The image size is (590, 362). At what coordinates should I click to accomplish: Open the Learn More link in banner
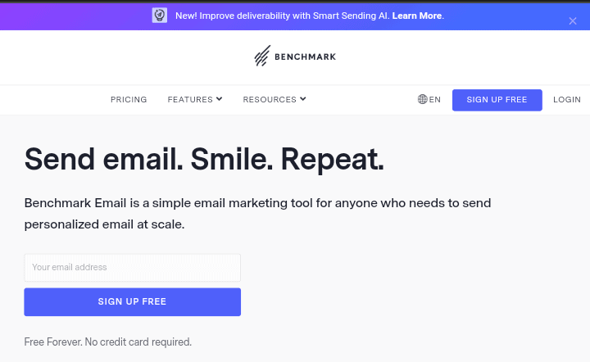tap(417, 16)
